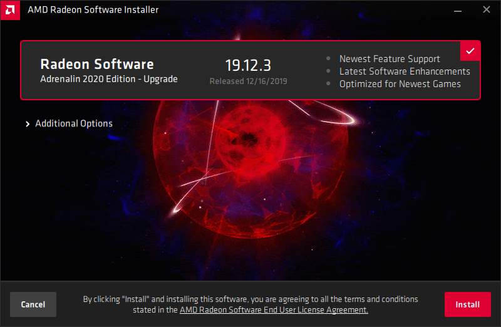Click the Additional Options label

pyautogui.click(x=74, y=123)
